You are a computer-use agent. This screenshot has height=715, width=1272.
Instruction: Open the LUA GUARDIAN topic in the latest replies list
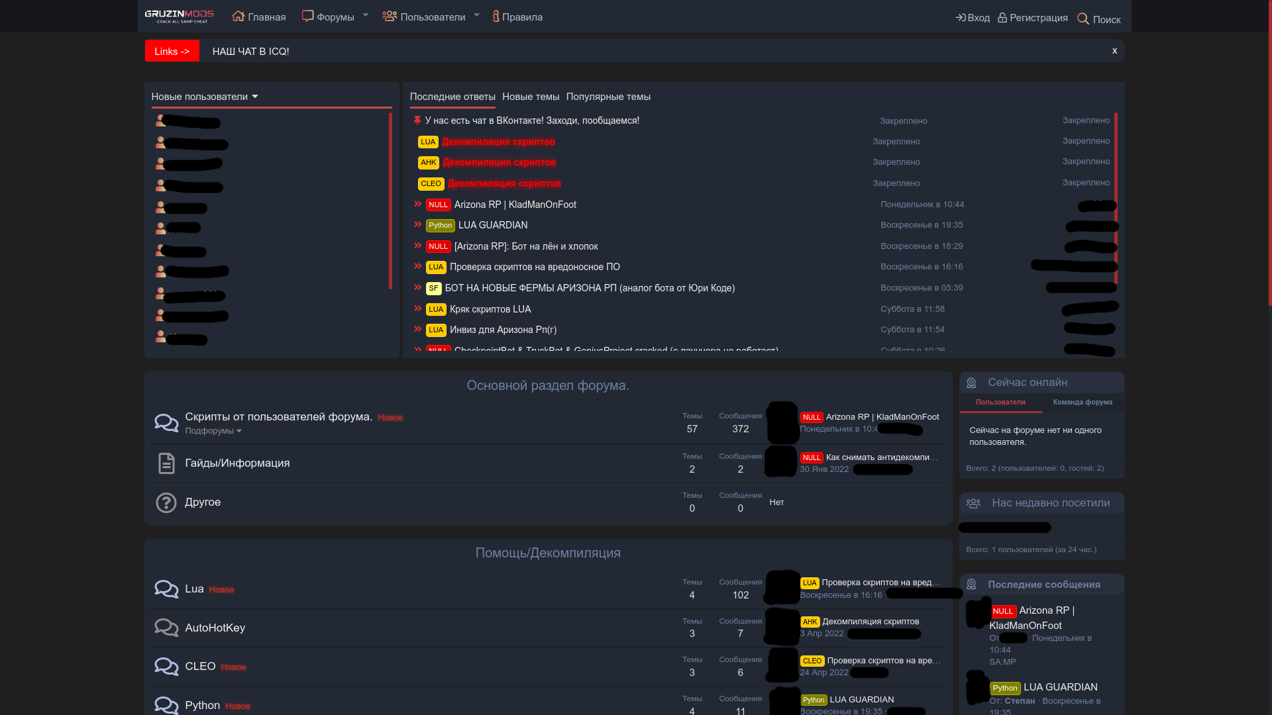(x=493, y=225)
